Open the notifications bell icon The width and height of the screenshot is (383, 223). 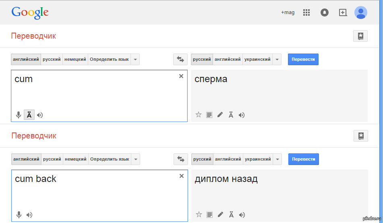(x=325, y=12)
